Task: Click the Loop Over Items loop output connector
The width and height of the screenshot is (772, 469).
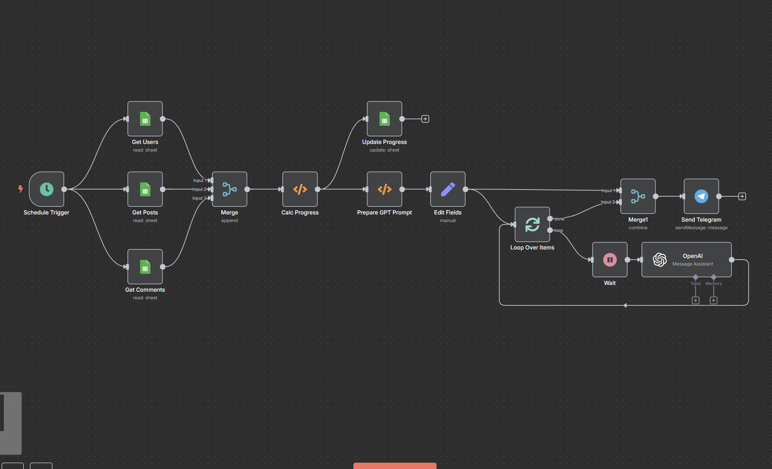Action: [550, 230]
